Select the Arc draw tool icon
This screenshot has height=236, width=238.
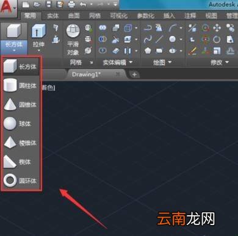click(173, 28)
